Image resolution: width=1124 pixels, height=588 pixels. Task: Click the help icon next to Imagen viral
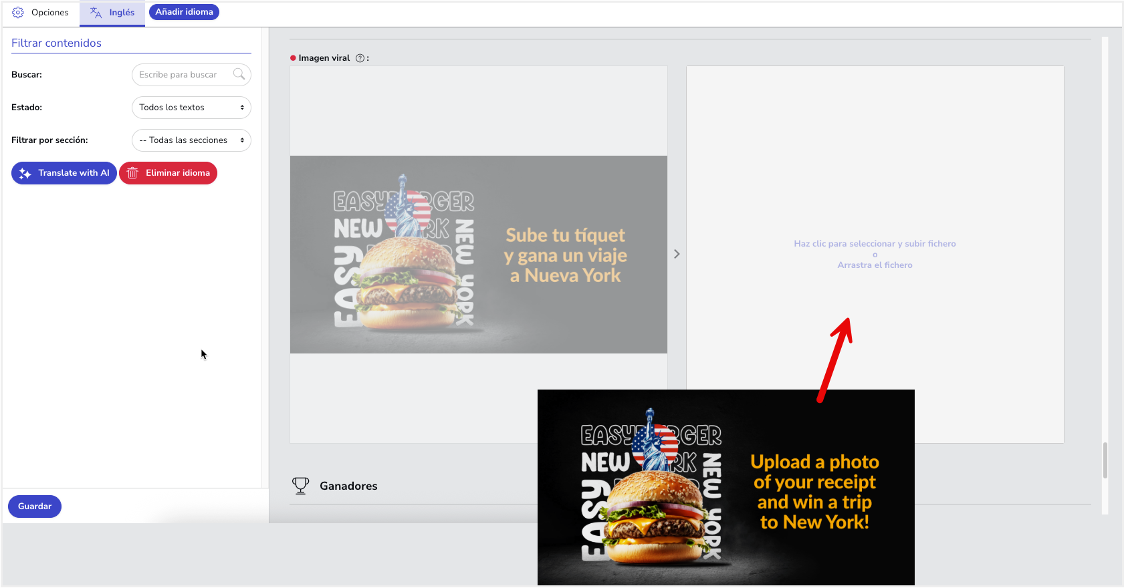pos(360,58)
